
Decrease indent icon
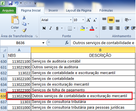click(127, 28)
